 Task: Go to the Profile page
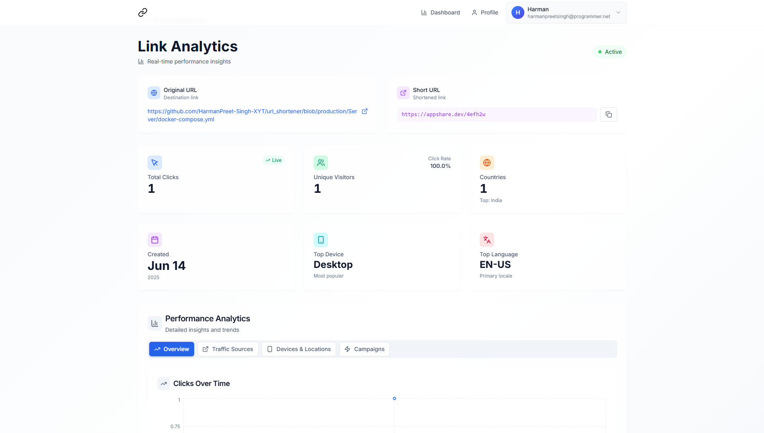485,12
